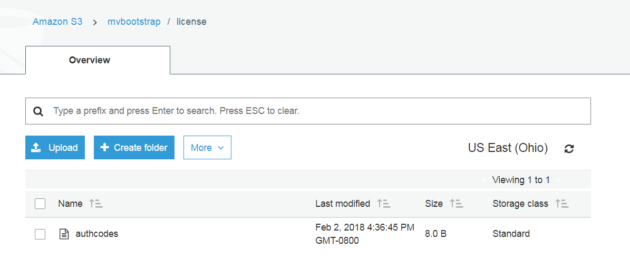
Task: Toggle the select-all checkbox in header row
Action: 40,204
